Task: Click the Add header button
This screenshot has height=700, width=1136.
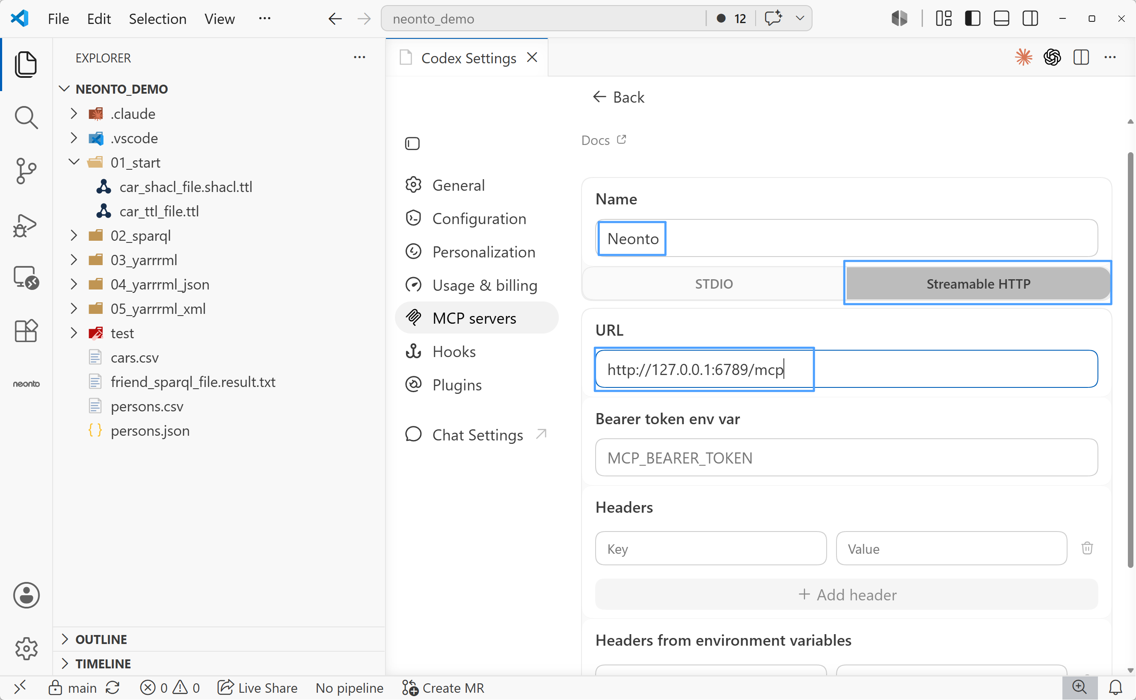Action: [x=847, y=594]
